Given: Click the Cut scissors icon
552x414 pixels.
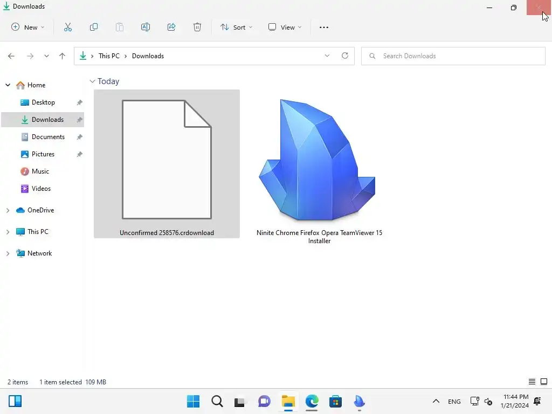Looking at the screenshot, I should click(67, 27).
